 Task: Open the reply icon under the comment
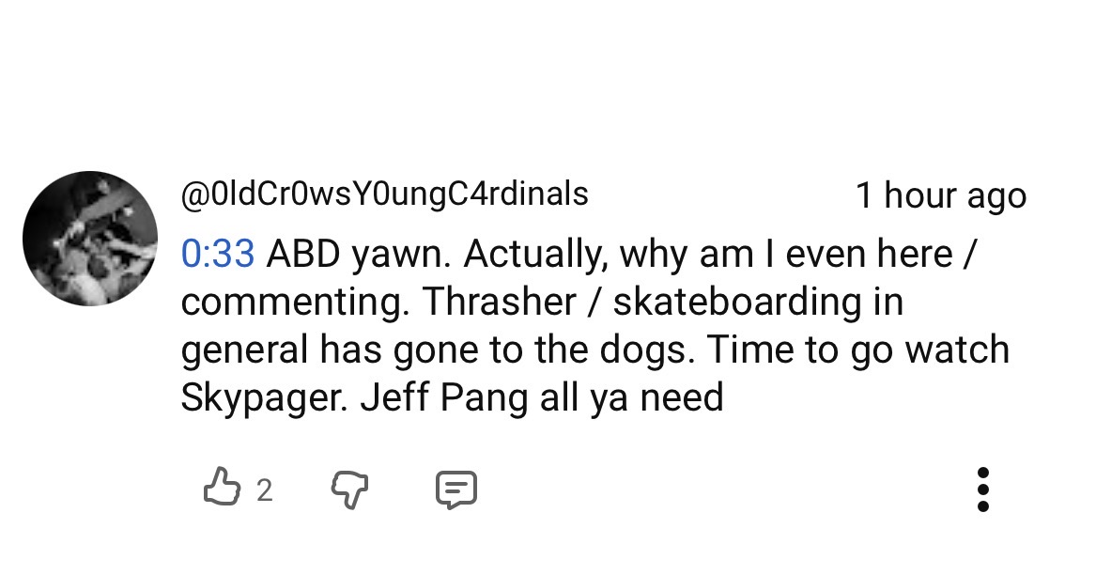[x=456, y=489]
